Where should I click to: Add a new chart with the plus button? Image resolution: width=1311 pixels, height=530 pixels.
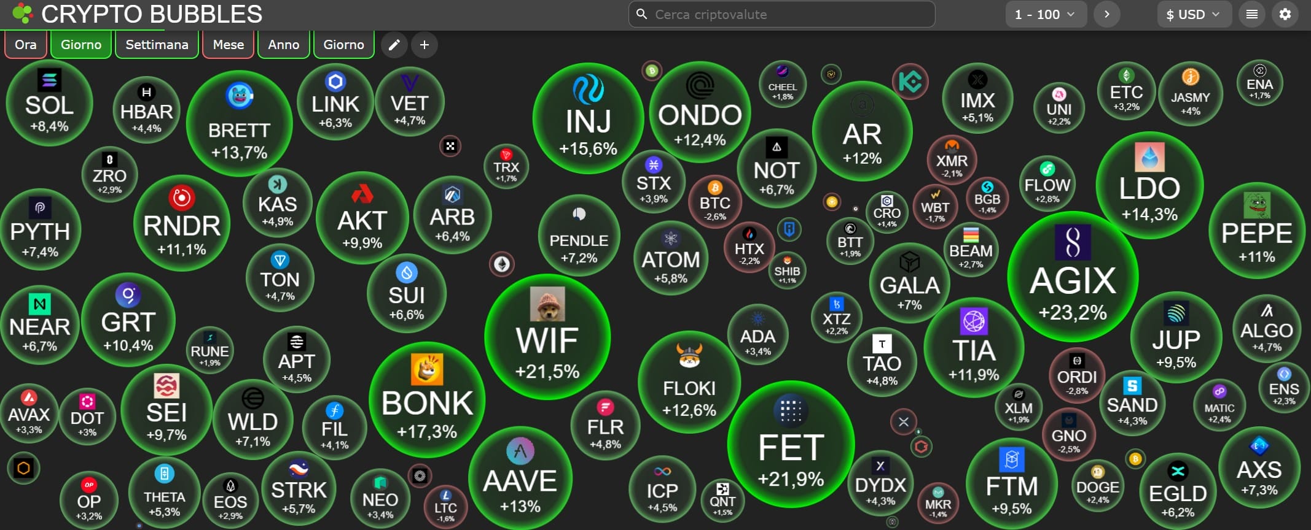click(x=425, y=45)
